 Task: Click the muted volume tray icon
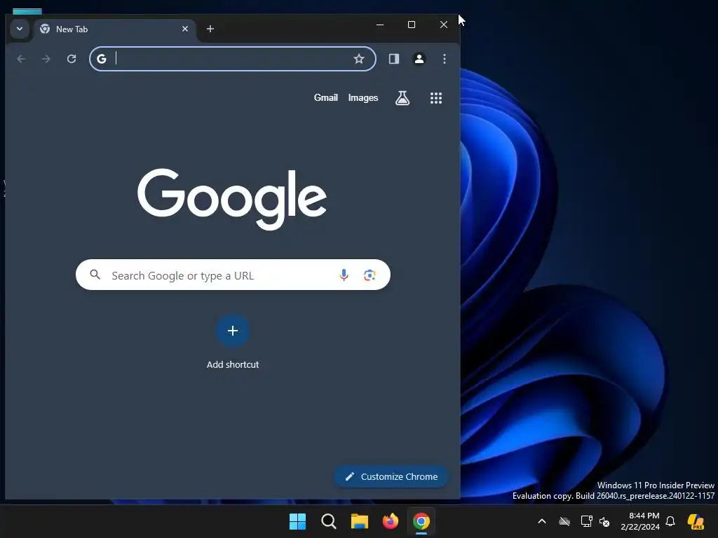coord(604,521)
